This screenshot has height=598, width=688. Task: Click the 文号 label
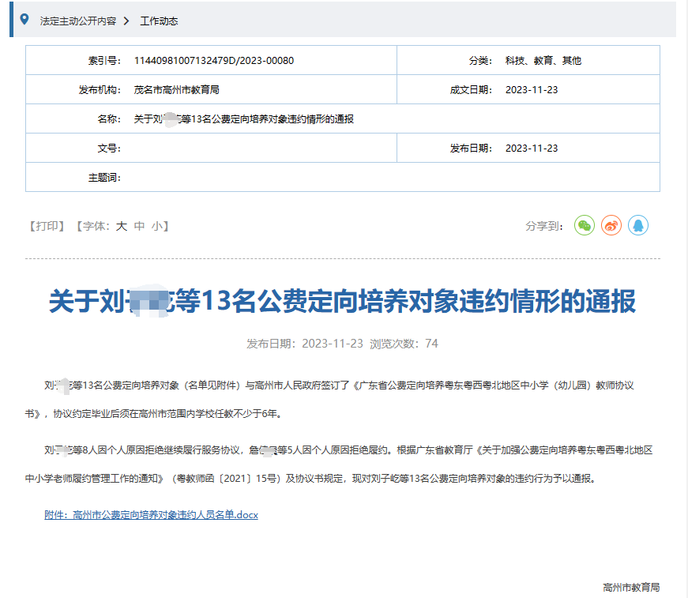pyautogui.click(x=109, y=149)
